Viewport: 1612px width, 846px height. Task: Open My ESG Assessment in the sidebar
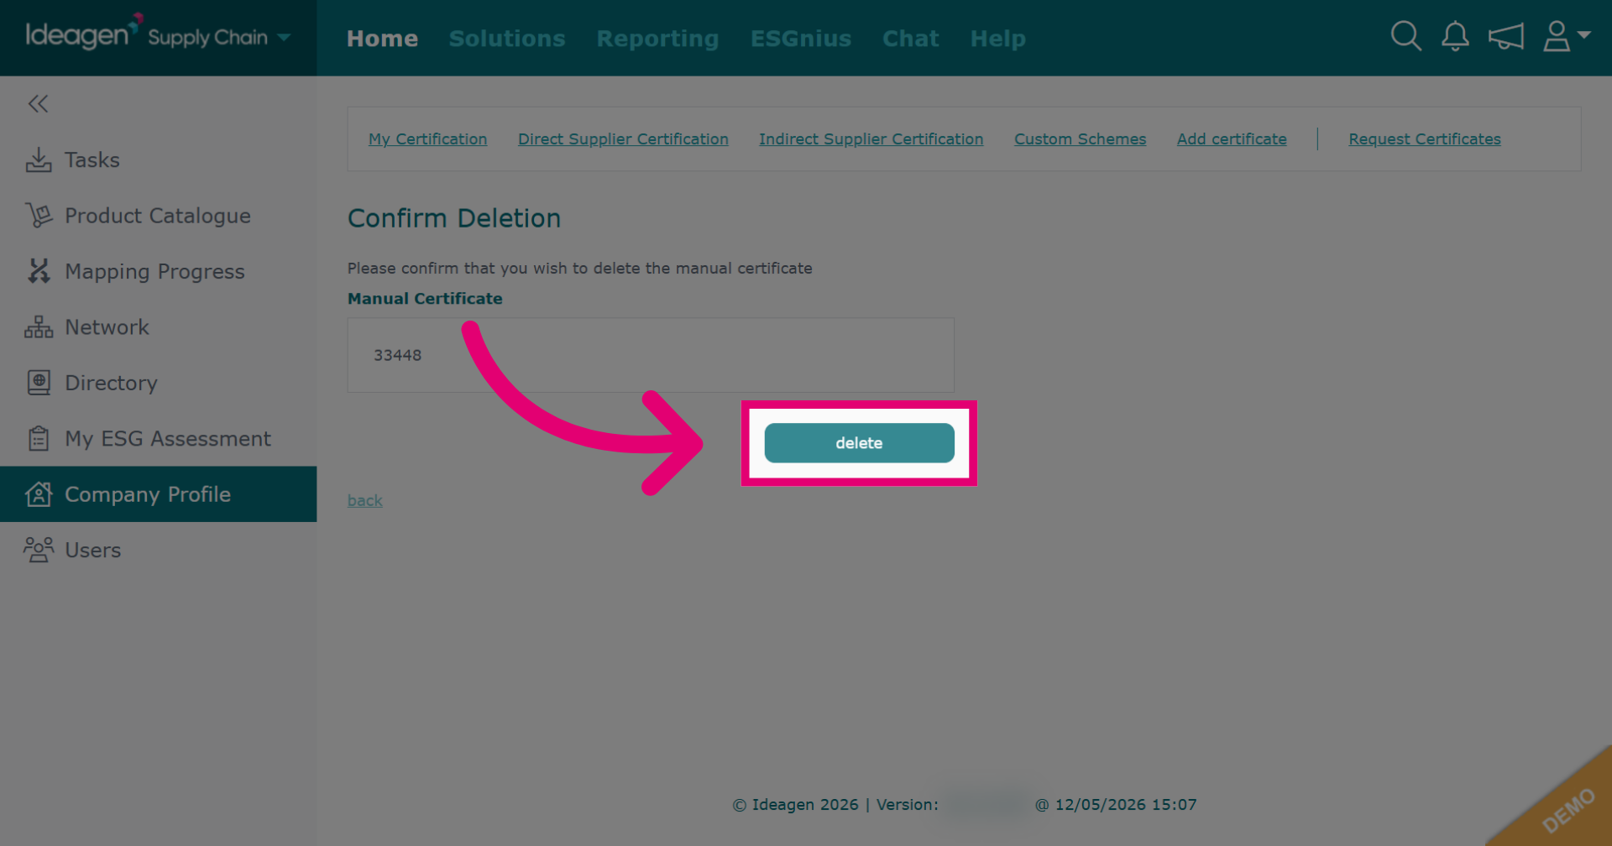[158, 438]
